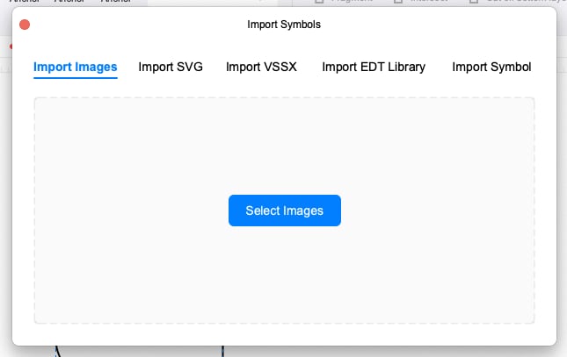Image resolution: width=567 pixels, height=357 pixels.
Task: Choose SVG as the import type
Action: 171,67
